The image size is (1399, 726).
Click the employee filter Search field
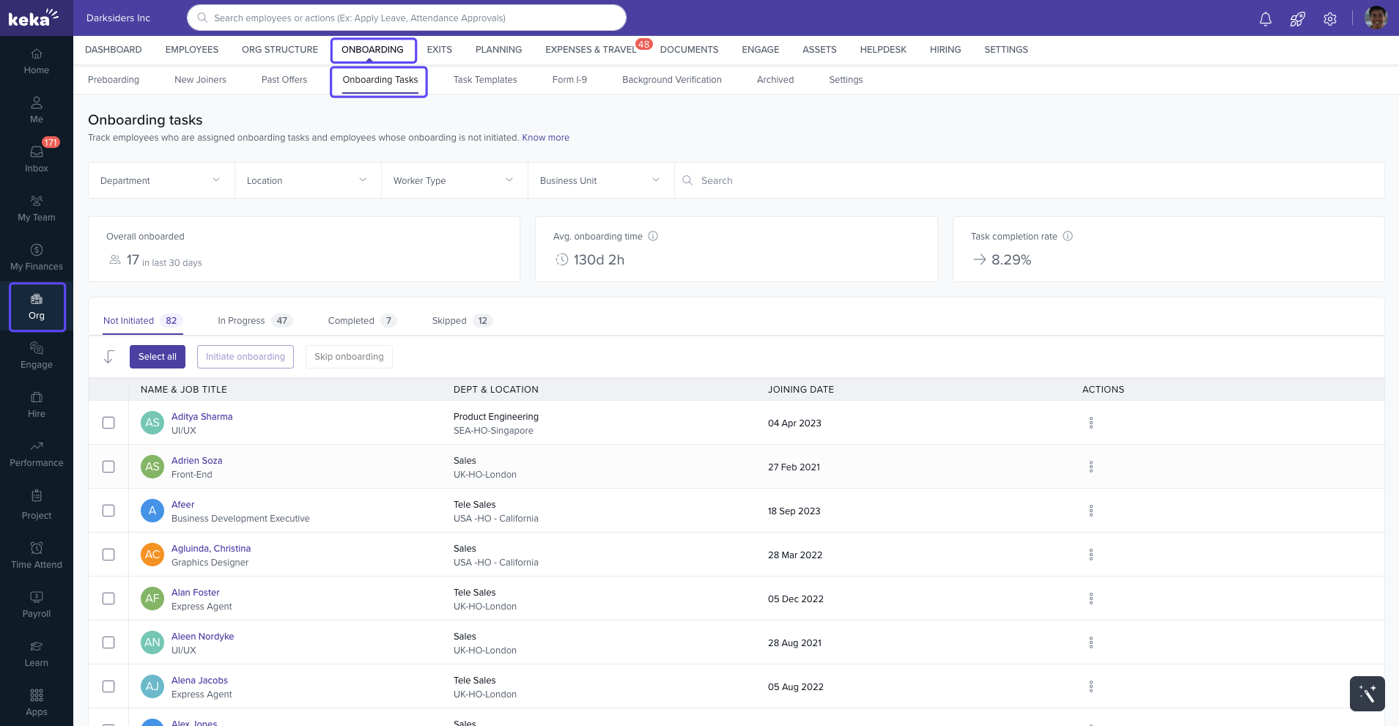[x=1026, y=180]
